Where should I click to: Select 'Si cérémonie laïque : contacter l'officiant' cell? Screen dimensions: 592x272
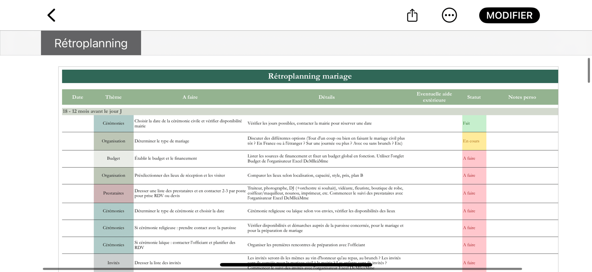190,245
